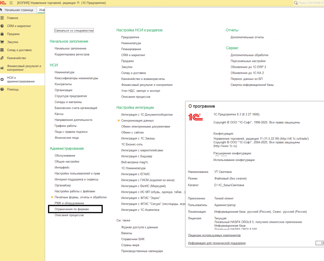Click the Продажи shopping bag icon

click(2, 34)
